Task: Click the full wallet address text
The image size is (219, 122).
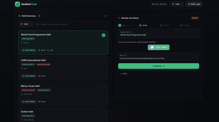Action: (x=142, y=59)
